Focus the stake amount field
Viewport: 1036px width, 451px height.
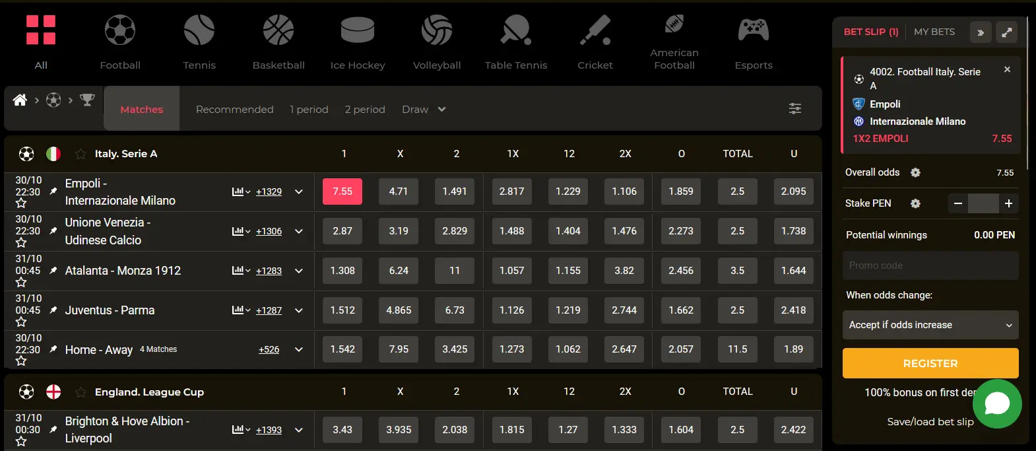point(983,203)
